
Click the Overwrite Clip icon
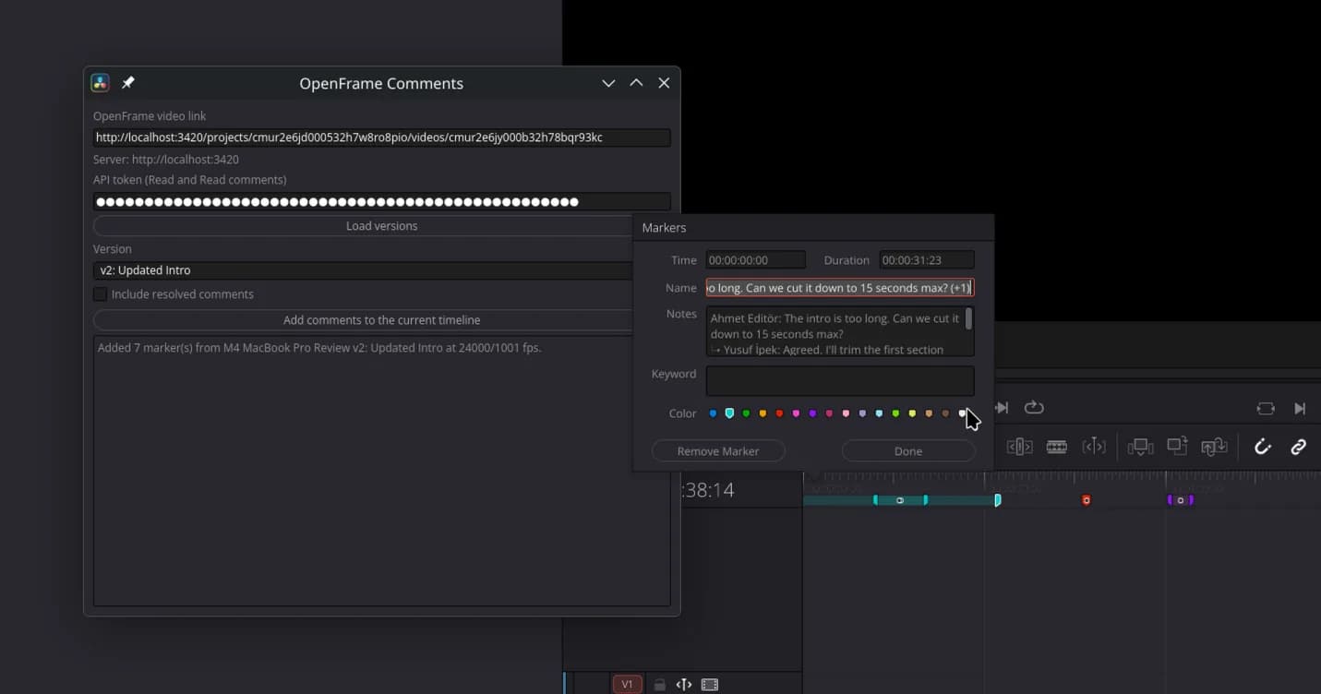pos(1177,447)
